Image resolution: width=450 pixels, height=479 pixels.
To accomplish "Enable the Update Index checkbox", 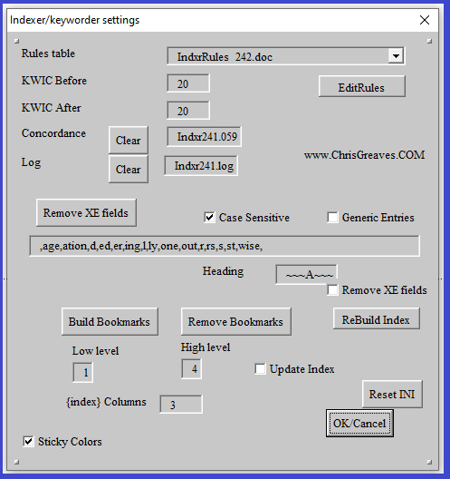I will (x=260, y=369).
